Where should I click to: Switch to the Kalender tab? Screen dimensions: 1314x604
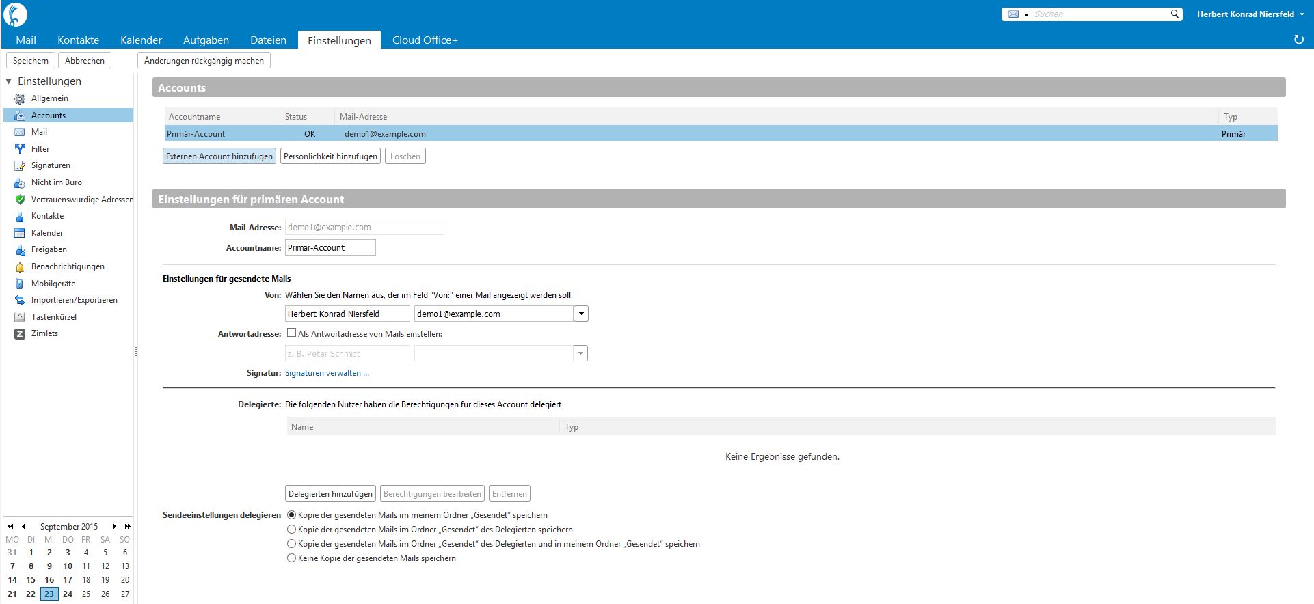(141, 40)
